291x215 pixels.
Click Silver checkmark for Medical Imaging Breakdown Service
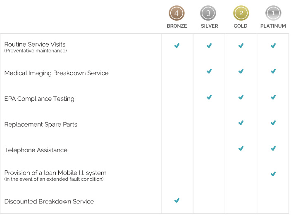pos(209,71)
